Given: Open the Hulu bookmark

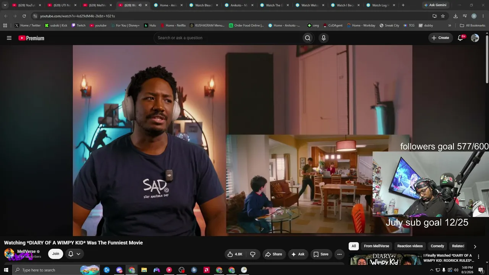Looking at the screenshot, I should pyautogui.click(x=150, y=26).
